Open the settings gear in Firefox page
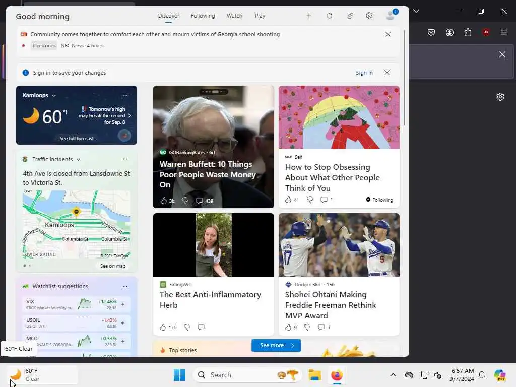The height and width of the screenshot is (387, 516). pos(500,97)
